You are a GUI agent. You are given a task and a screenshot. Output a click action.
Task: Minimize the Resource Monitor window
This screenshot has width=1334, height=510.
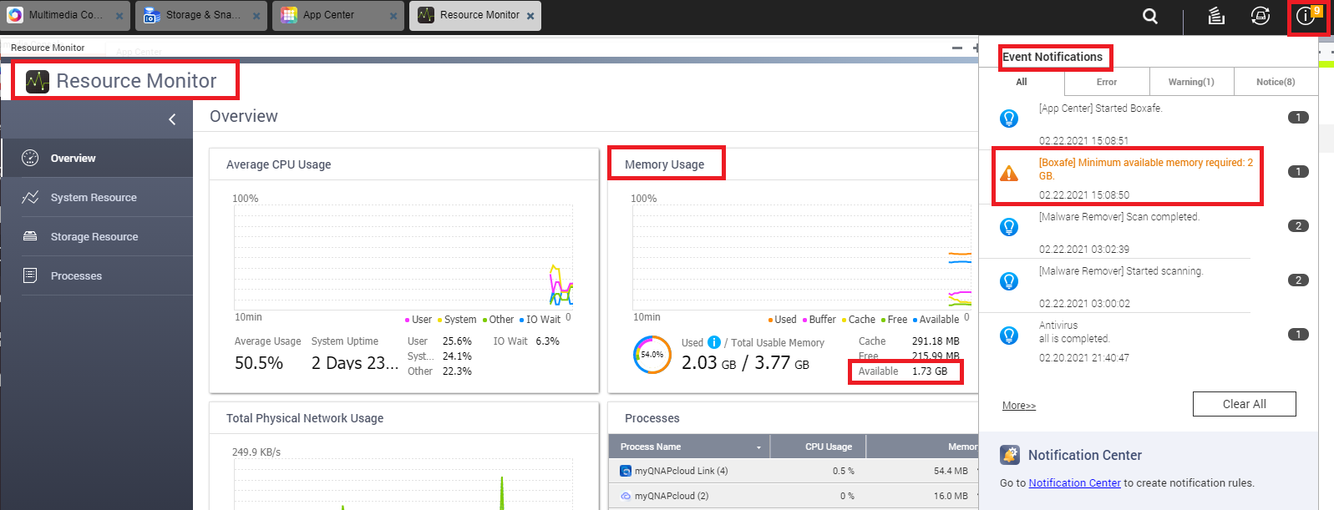pos(957,48)
